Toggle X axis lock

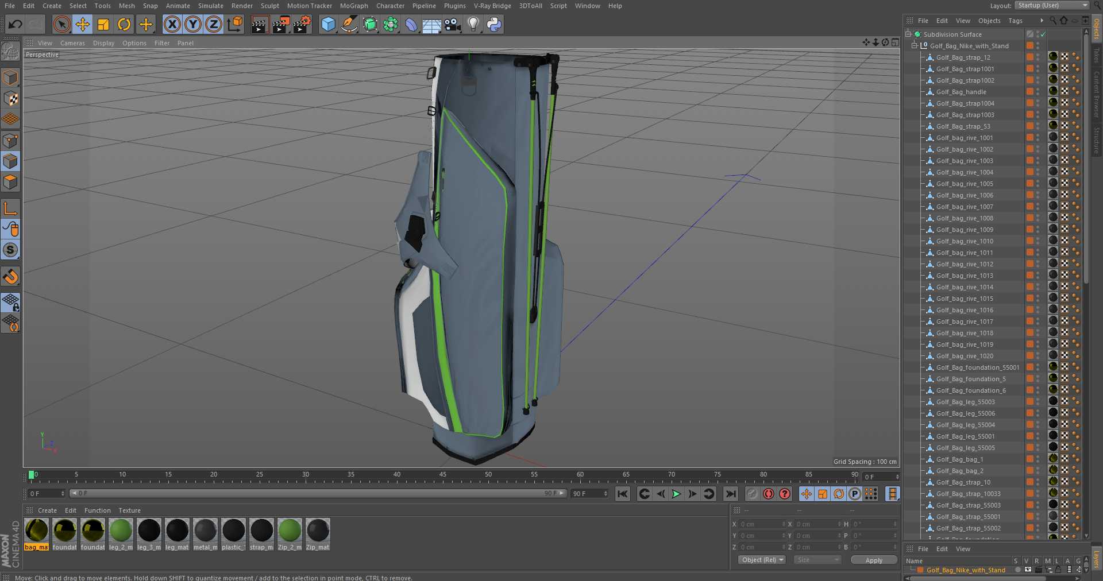point(172,24)
